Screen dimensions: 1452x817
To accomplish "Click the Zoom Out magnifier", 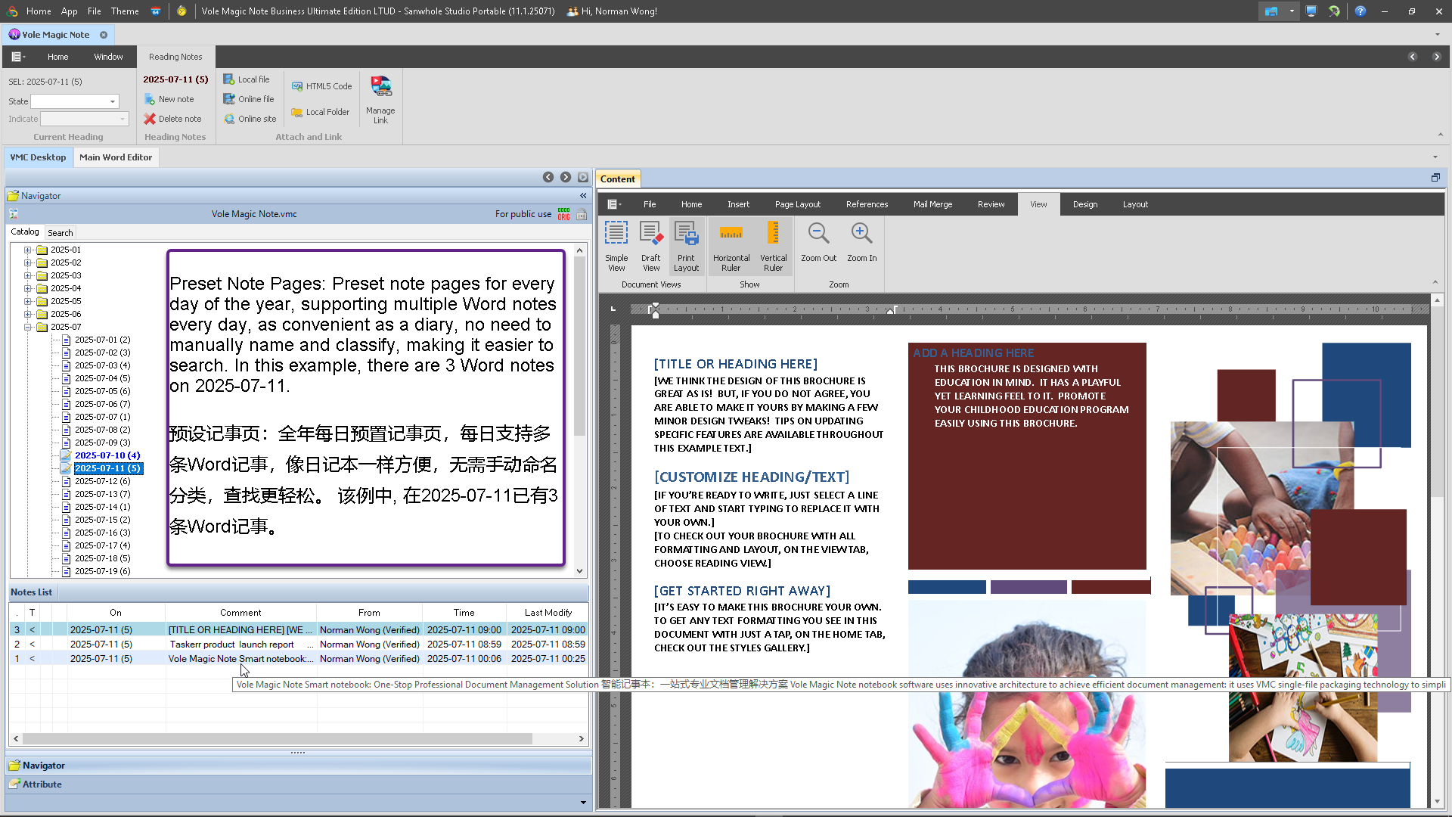I will [818, 242].
